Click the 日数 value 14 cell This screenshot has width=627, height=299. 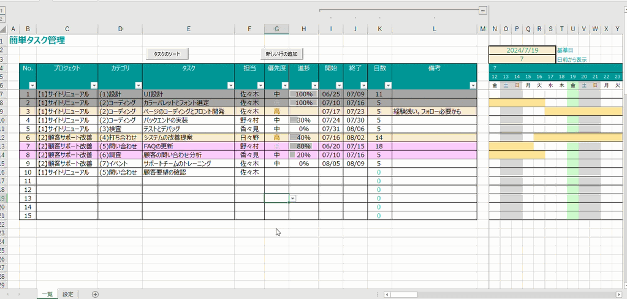tap(379, 137)
